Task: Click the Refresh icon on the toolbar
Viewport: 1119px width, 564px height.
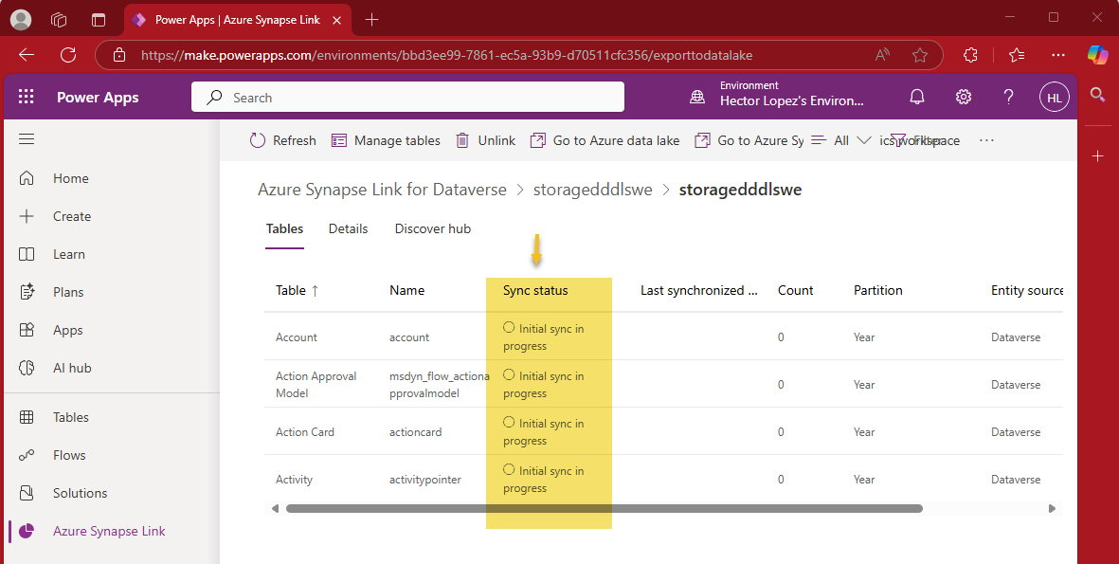Action: click(x=258, y=139)
